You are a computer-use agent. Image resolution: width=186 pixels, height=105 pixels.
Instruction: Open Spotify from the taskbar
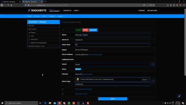click(x=69, y=103)
